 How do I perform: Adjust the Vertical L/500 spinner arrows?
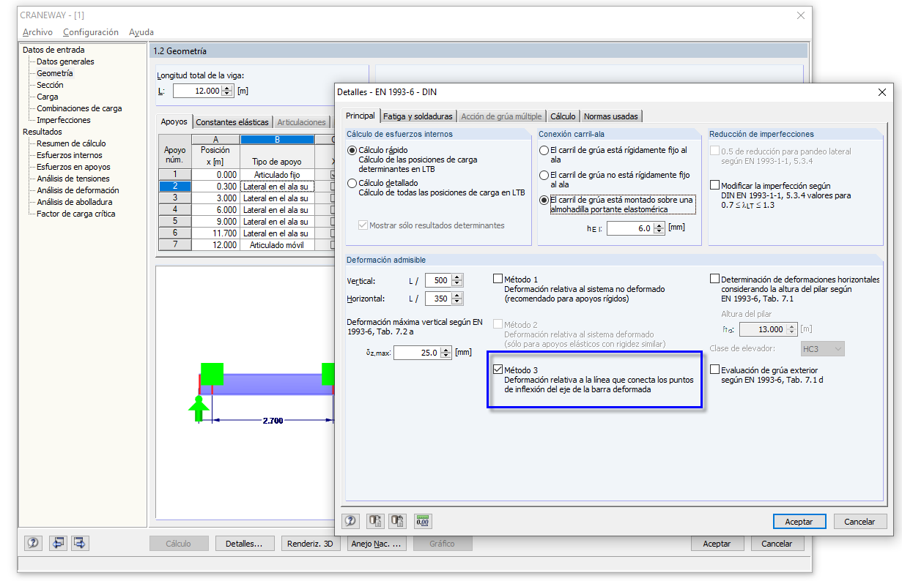tap(457, 280)
